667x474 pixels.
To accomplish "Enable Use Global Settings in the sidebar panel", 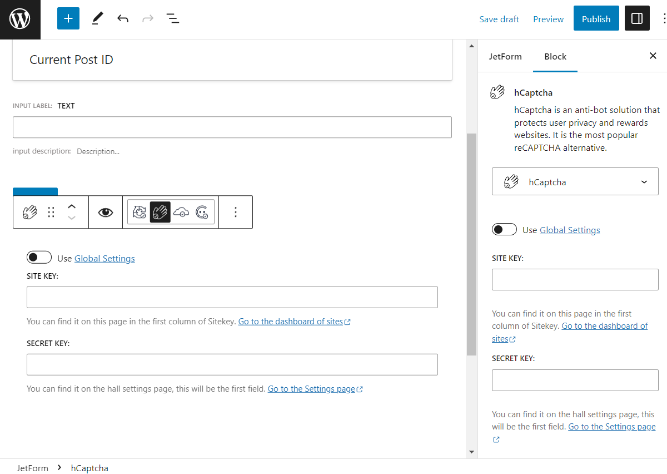I will (x=504, y=229).
